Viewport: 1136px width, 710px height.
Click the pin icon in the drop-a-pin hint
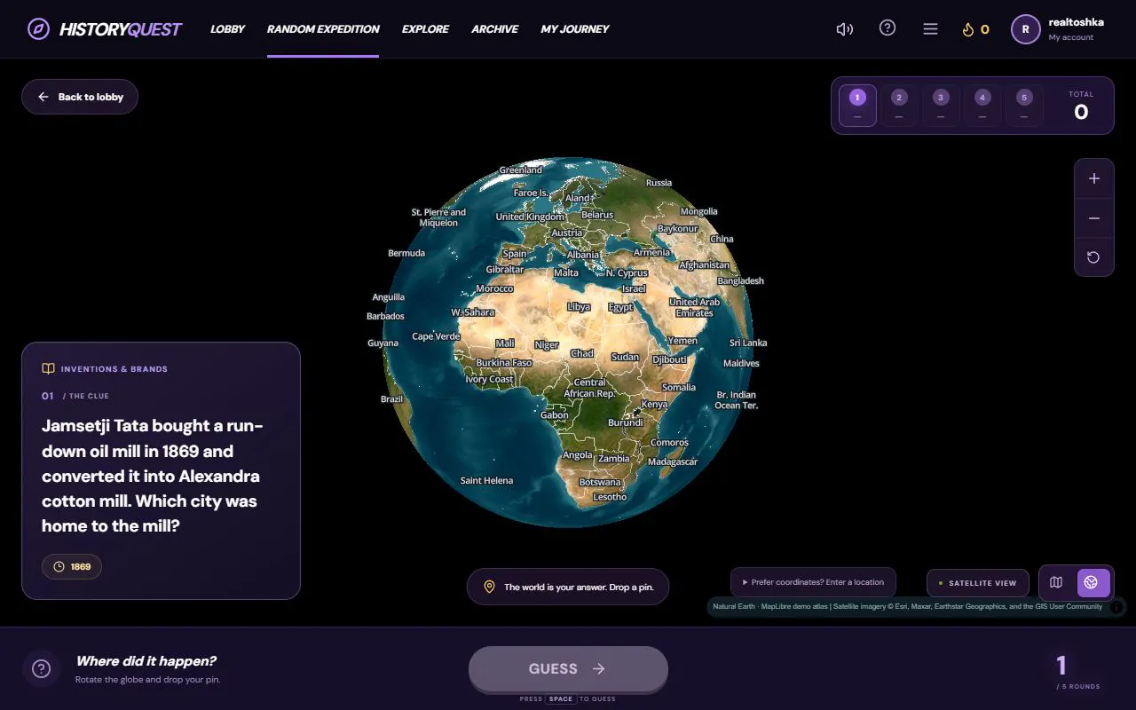coord(489,587)
